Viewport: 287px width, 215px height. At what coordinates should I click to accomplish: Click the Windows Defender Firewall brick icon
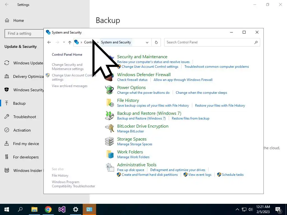click(110, 77)
